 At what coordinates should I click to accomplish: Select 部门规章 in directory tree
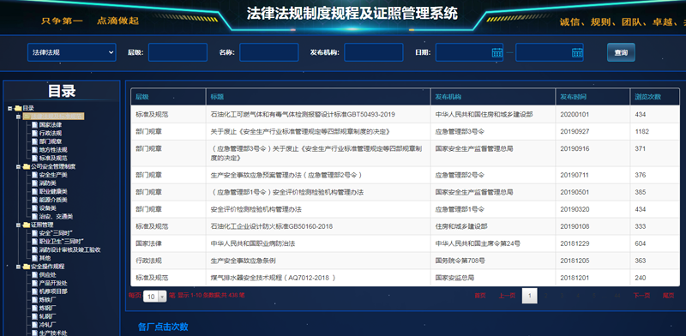(x=51, y=141)
